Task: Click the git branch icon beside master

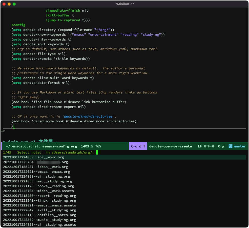Action: 230,146
